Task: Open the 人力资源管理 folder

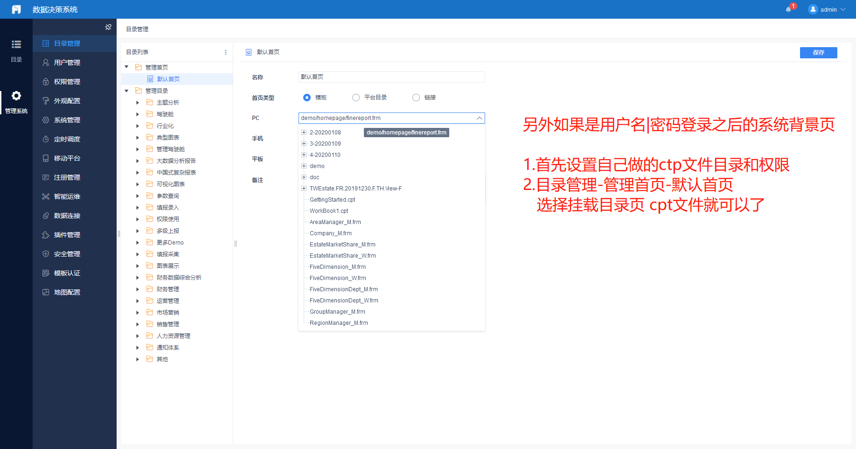Action: [x=173, y=336]
